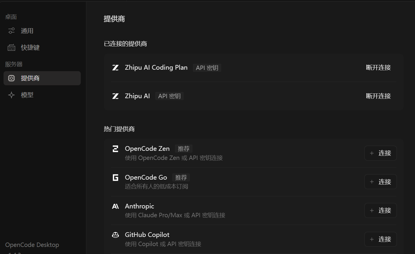The height and width of the screenshot is (254, 415).
Task: Connect the OpenCode Go provider
Action: tap(380, 182)
